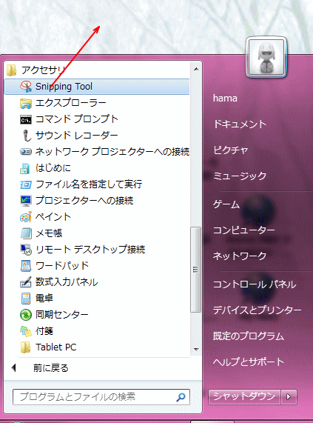
Task: Open ミュージック in the right pane
Action: 240,176
